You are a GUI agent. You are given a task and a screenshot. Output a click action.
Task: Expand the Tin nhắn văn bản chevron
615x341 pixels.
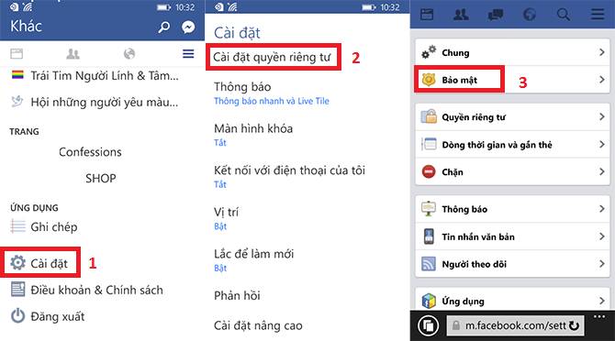click(601, 236)
